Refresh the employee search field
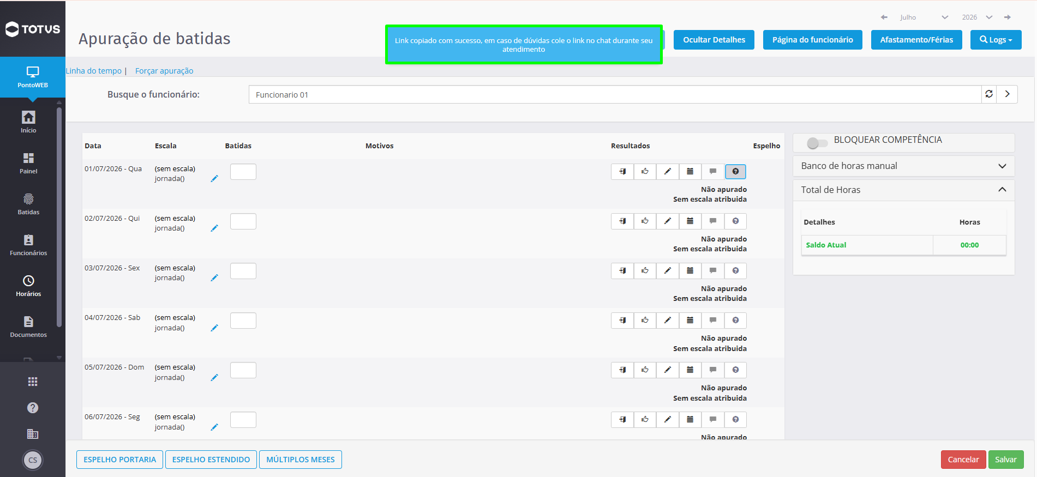The image size is (1037, 477). 989,94
